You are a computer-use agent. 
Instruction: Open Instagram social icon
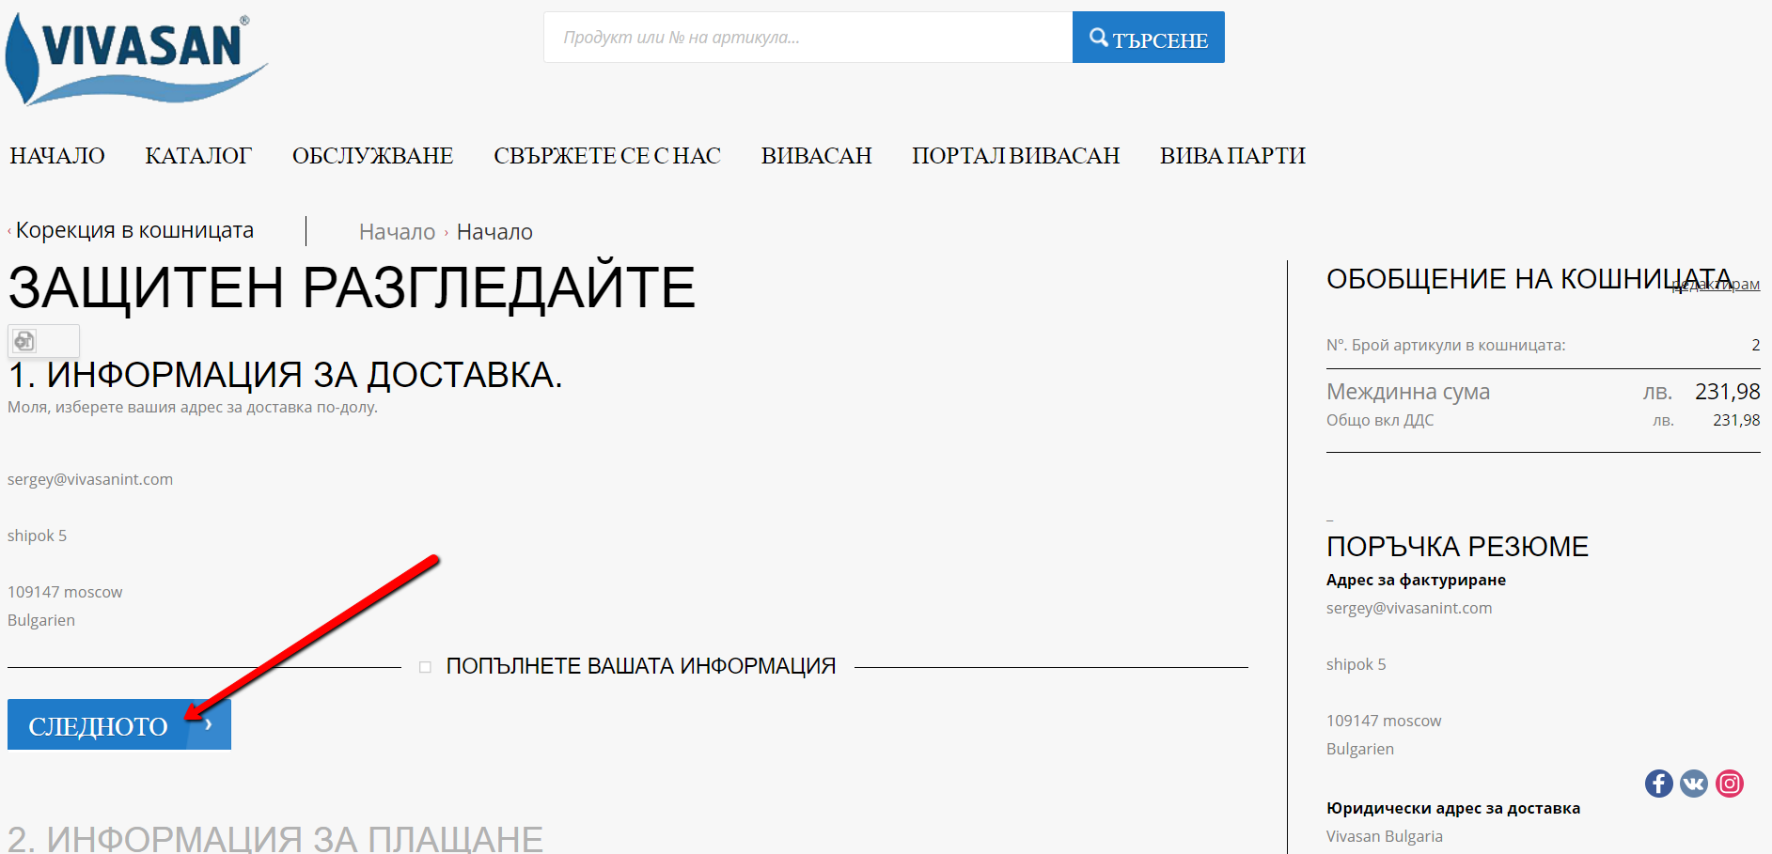click(x=1730, y=784)
